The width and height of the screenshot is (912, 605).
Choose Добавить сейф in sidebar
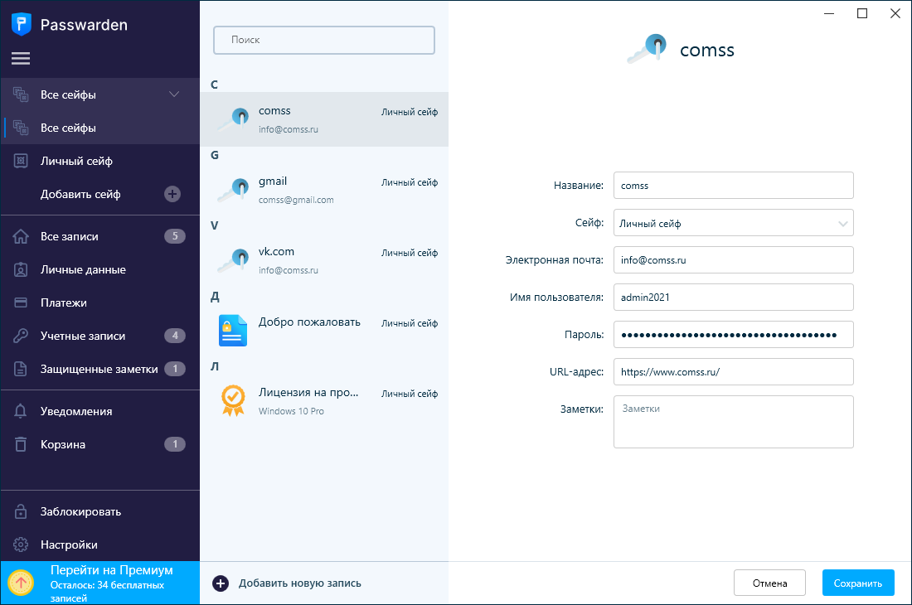[100, 194]
